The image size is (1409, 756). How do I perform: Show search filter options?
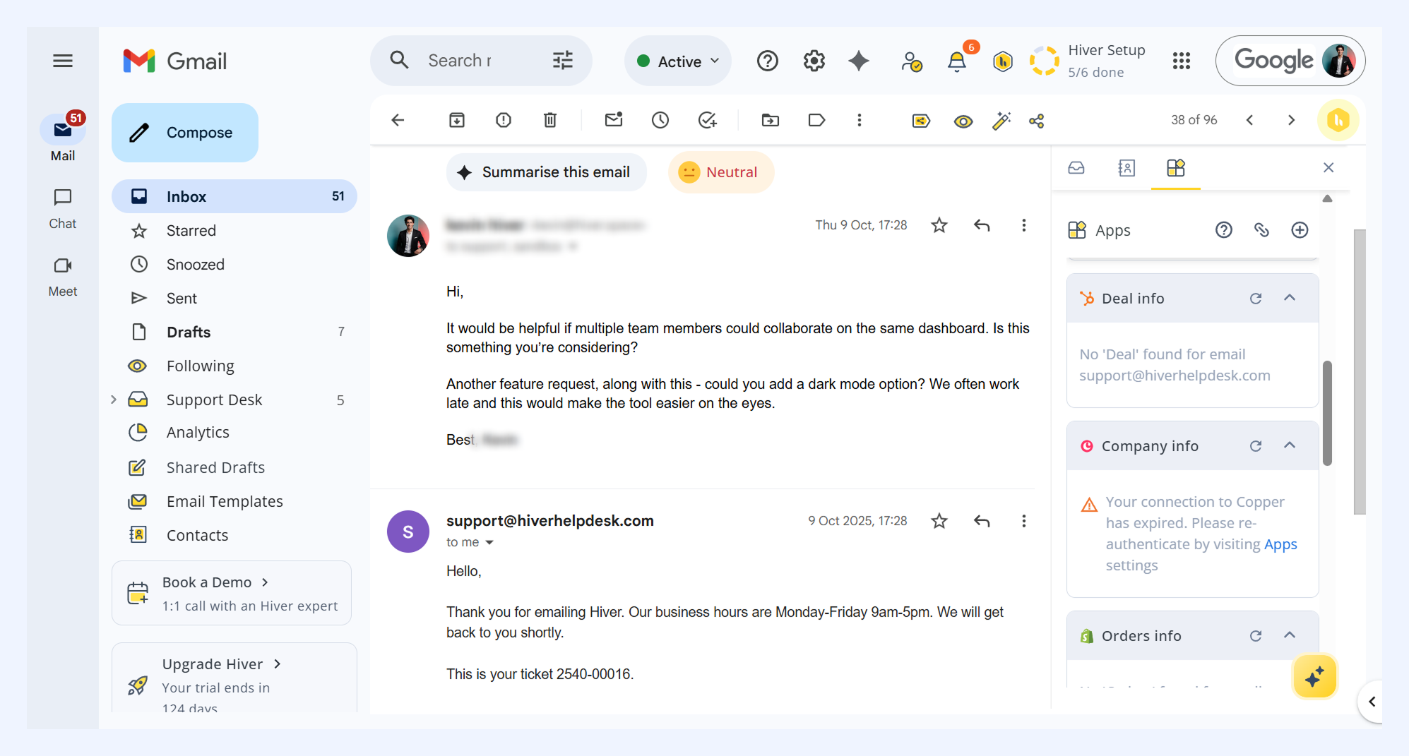pos(563,61)
